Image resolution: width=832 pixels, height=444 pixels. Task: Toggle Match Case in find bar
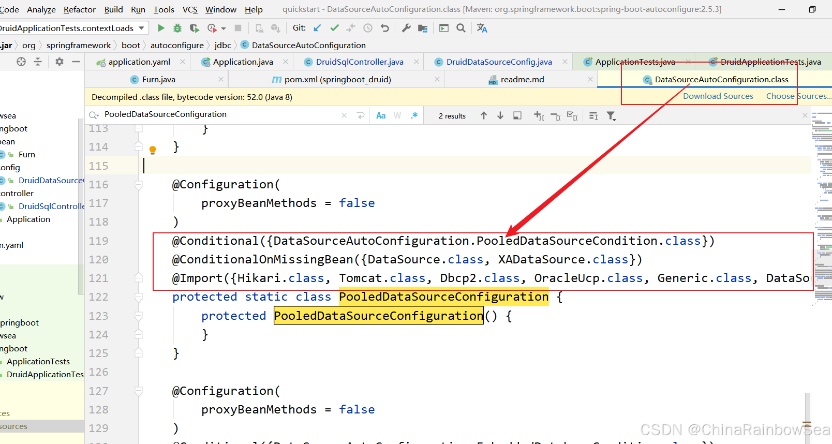coord(381,116)
